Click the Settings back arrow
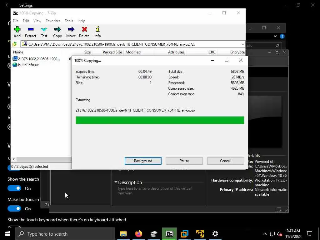 pos(7,5)
